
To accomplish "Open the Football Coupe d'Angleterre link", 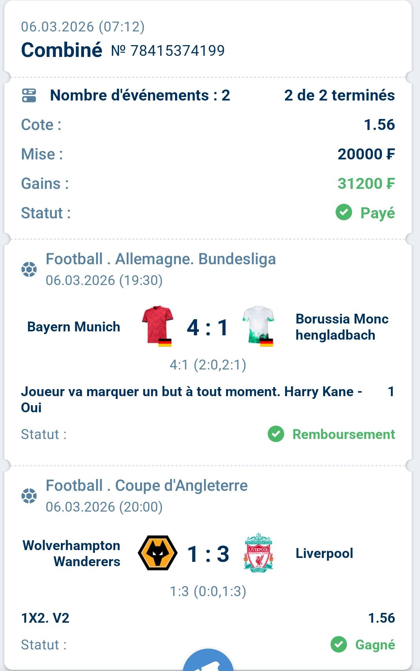I will (x=146, y=486).
